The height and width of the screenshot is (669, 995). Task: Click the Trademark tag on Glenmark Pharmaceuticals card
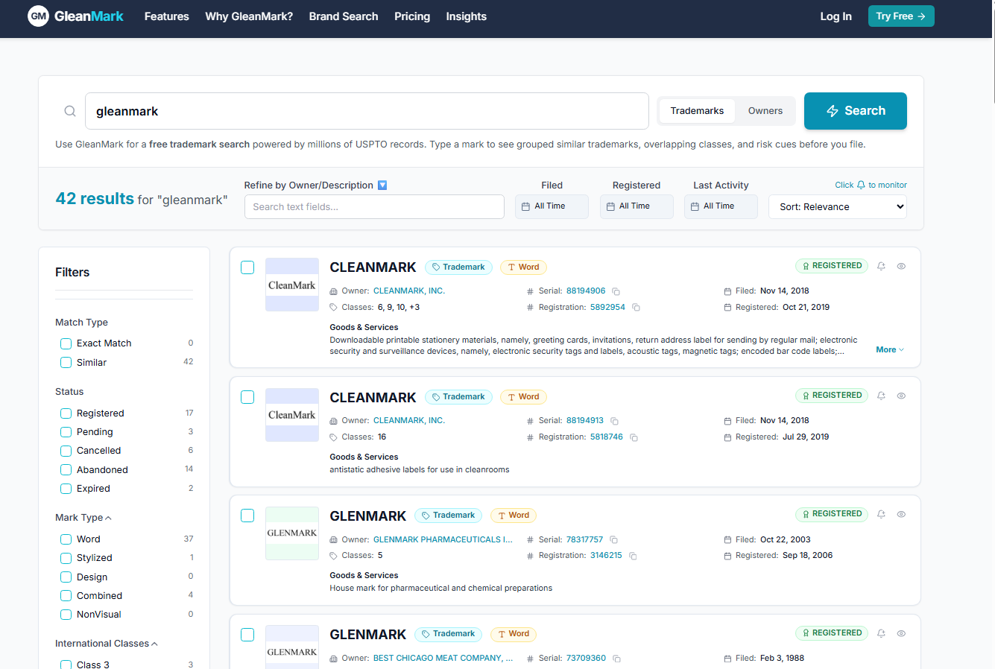click(x=448, y=516)
